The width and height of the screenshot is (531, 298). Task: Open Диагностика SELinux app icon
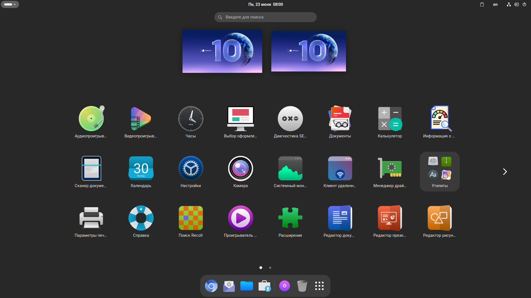(x=290, y=119)
